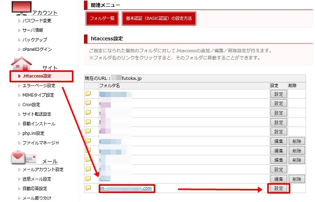Open php.ini設定
This screenshot has height=202, width=315.
click(33, 133)
